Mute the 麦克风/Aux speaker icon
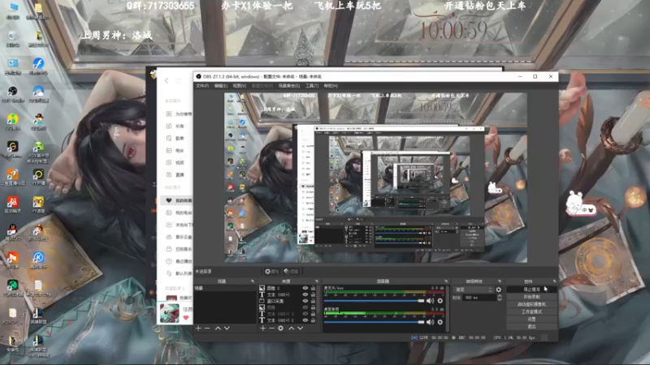650x365 pixels. (431, 301)
